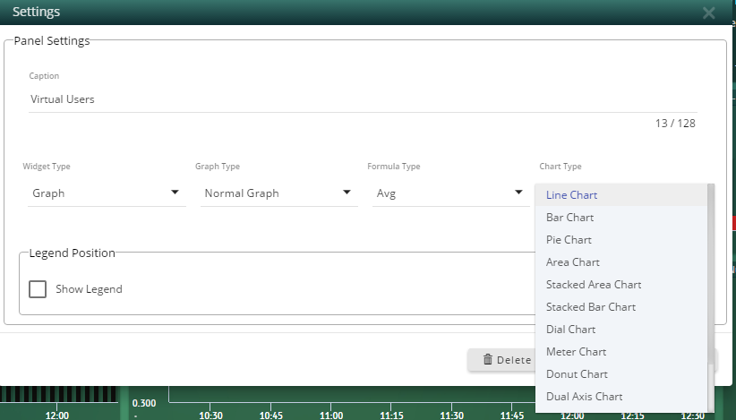The width and height of the screenshot is (736, 420).
Task: Click the Panel Settings group label
Action: (52, 41)
